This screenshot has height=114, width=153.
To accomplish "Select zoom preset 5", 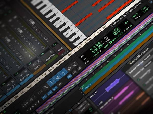I will [39, 102].
